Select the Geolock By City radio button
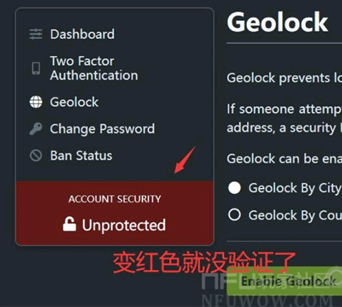This screenshot has width=342, height=307. [x=235, y=187]
